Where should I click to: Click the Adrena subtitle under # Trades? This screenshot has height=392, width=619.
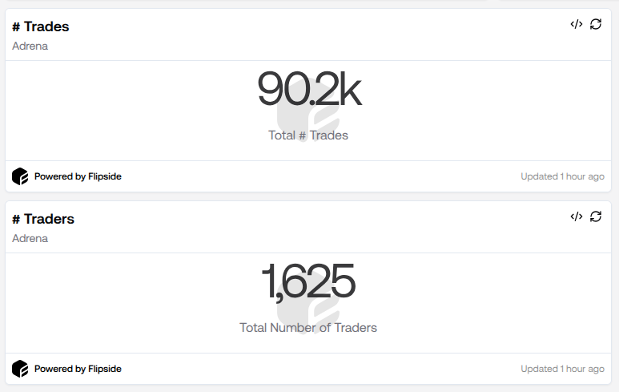point(30,46)
